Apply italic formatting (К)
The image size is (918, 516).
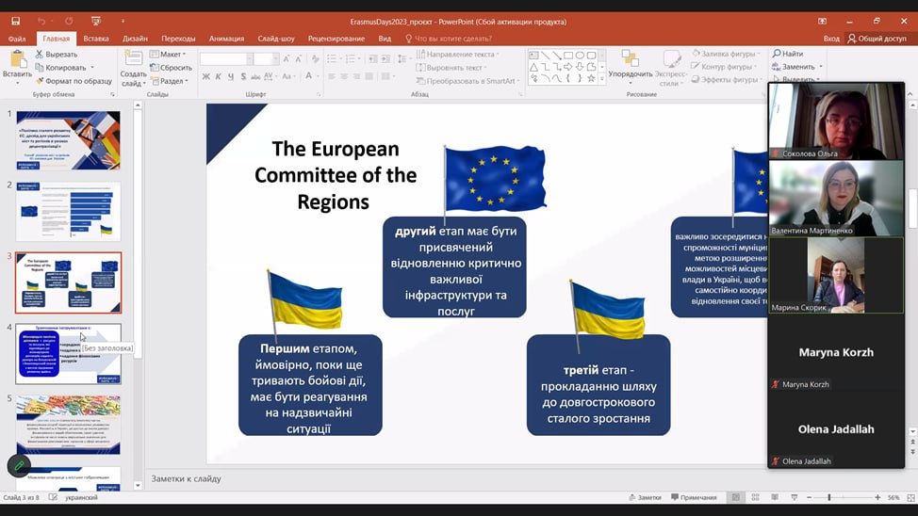point(219,76)
